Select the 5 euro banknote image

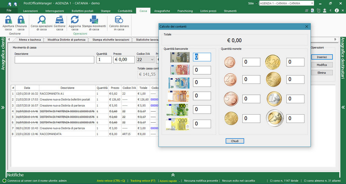click(180, 57)
